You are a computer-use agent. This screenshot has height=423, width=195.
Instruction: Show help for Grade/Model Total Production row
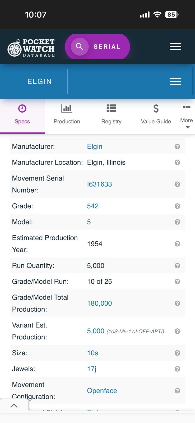(x=177, y=303)
